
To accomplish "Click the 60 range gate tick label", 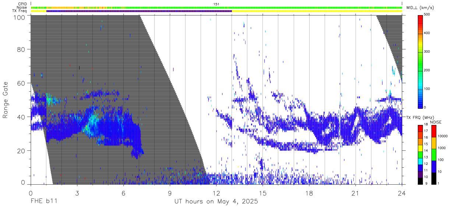I will [21, 83].
